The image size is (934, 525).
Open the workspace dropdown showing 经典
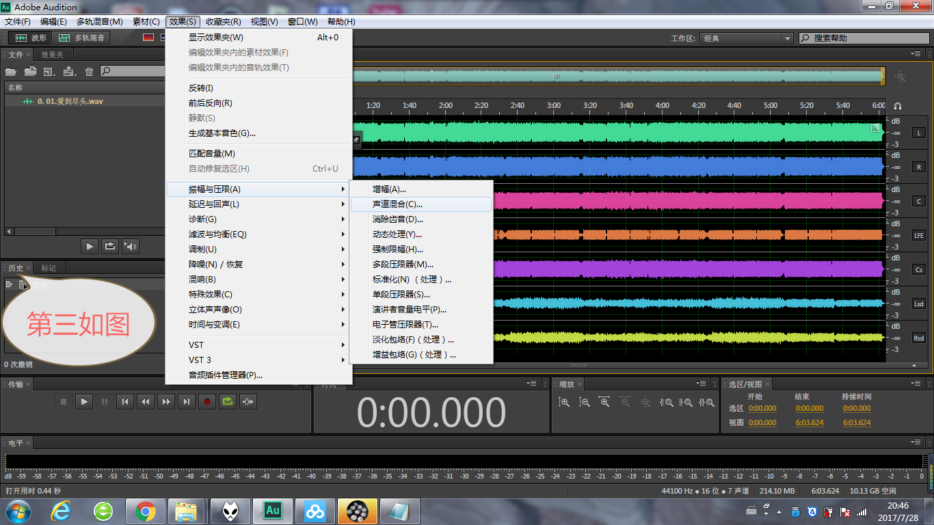(747, 38)
